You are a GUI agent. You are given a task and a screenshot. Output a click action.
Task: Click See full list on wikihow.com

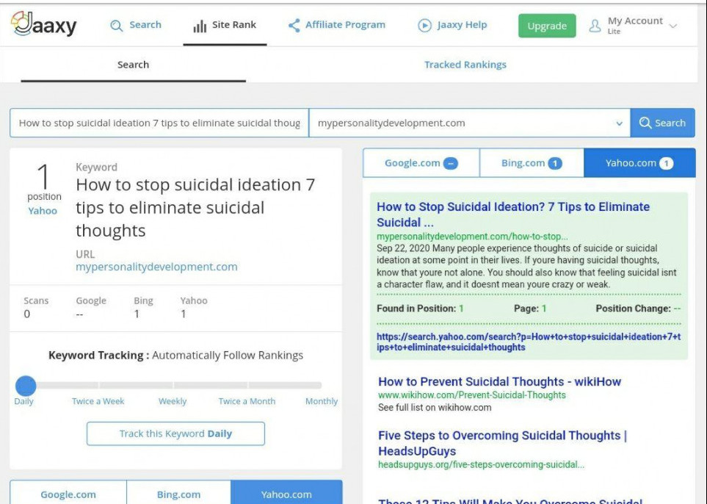click(x=435, y=408)
